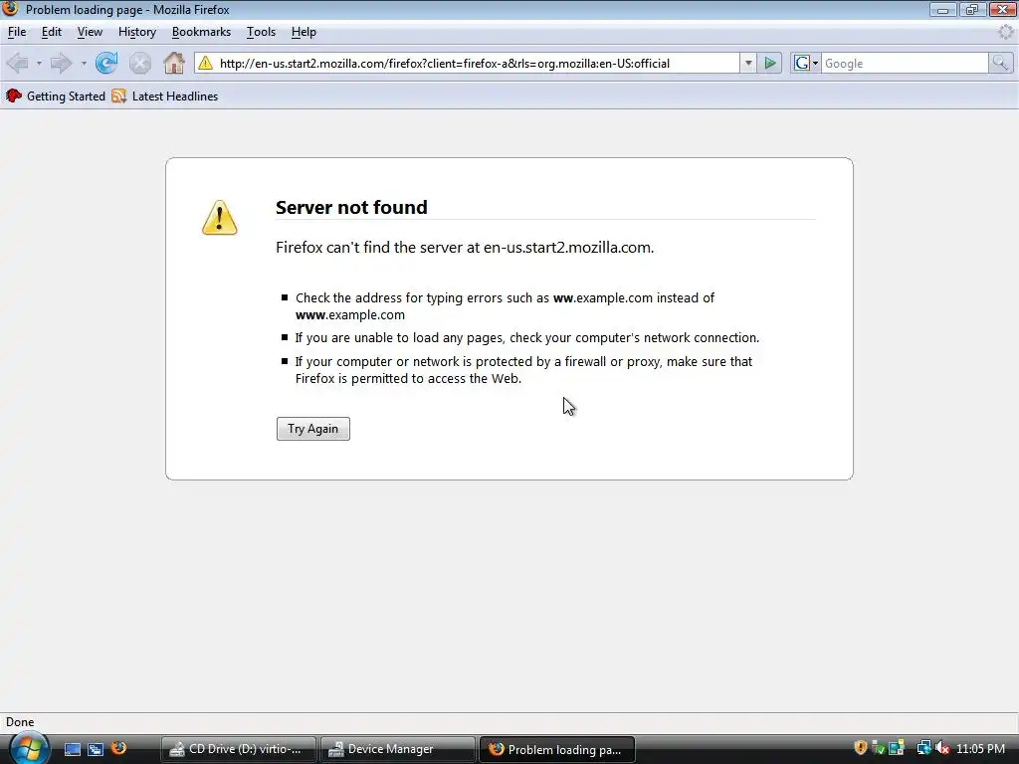The width and height of the screenshot is (1019, 764).
Task: Open the File menu
Action: click(17, 32)
